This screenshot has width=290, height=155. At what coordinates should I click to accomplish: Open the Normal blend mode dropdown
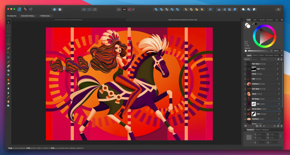point(268,59)
